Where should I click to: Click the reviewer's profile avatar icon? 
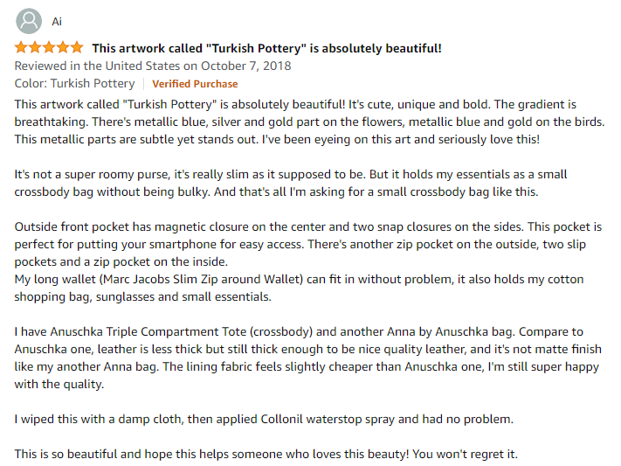[x=29, y=21]
